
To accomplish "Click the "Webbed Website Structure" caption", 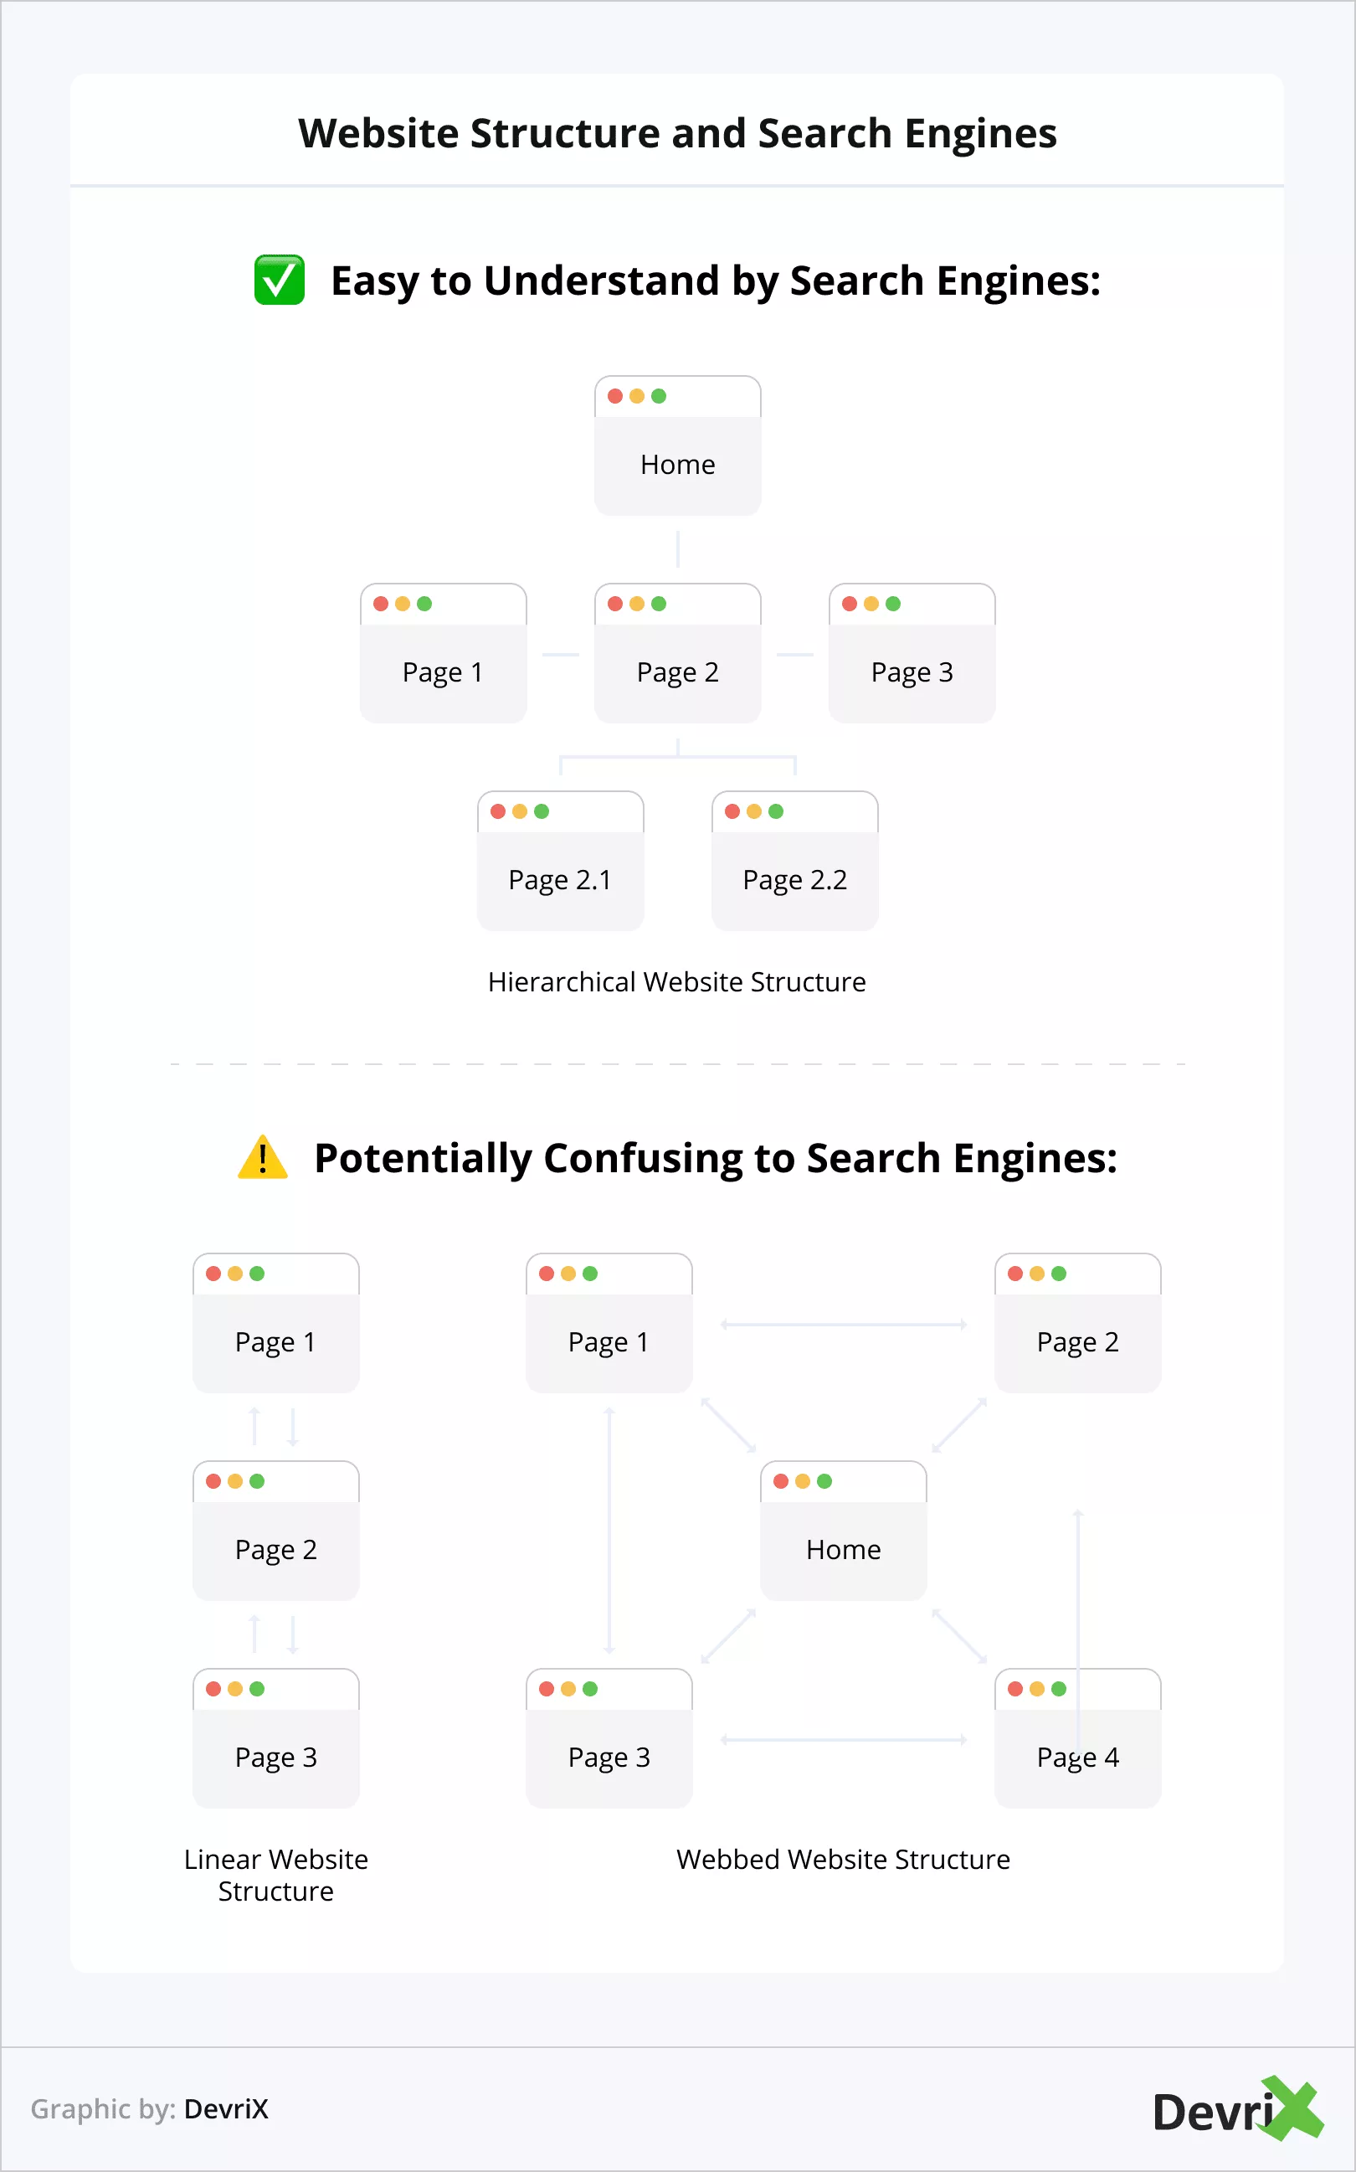I will (x=842, y=1859).
